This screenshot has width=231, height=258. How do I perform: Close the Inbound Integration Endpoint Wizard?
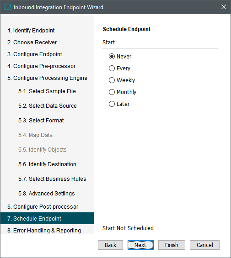tap(224, 7)
